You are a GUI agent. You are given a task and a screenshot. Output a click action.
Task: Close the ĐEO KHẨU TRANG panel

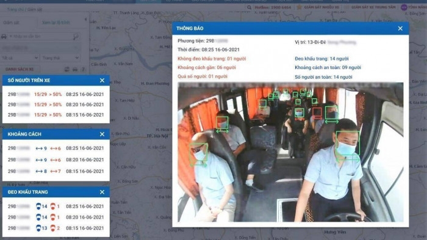pyautogui.click(x=102, y=192)
